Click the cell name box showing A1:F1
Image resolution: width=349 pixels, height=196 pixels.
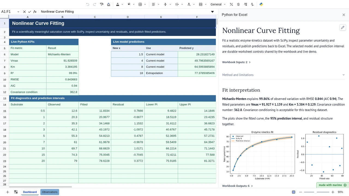[x=10, y=12]
